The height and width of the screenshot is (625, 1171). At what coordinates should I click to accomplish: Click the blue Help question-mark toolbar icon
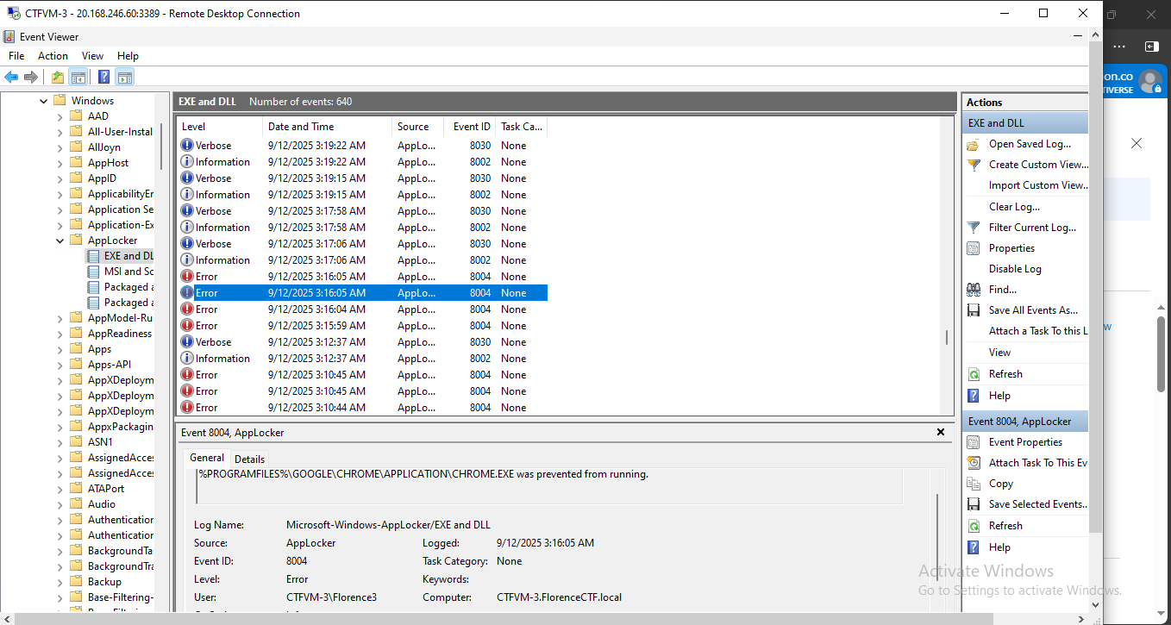(103, 77)
